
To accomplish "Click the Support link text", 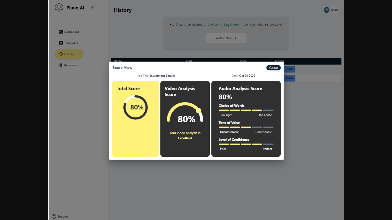I will click(63, 217).
